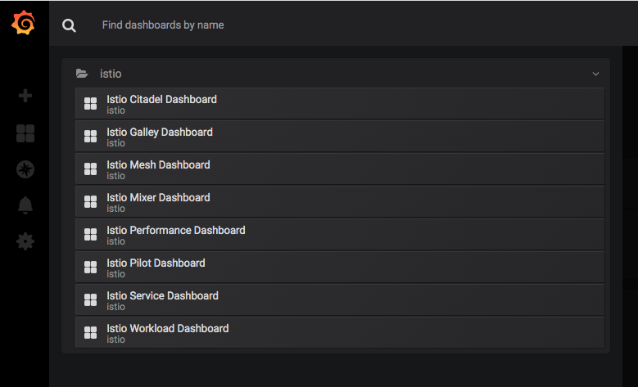Image resolution: width=638 pixels, height=387 pixels.
Task: Open Istio Citadel Dashboard
Action: [x=161, y=100]
